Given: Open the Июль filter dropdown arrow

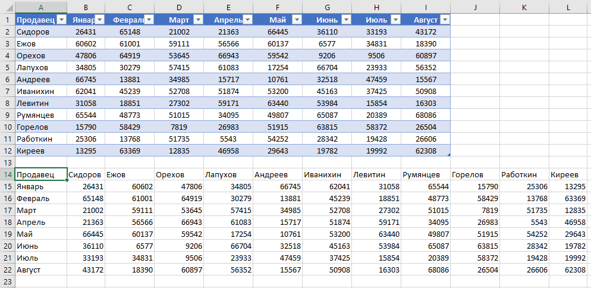Looking at the screenshot, I should coord(395,20).
